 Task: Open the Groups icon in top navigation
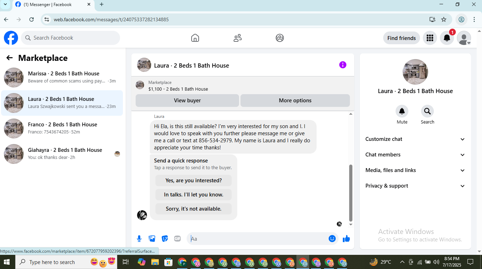[x=280, y=38]
